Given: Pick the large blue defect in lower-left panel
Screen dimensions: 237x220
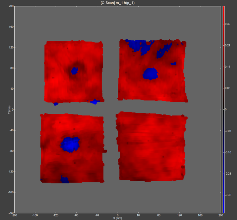Looking at the screenshot, I should (70, 144).
